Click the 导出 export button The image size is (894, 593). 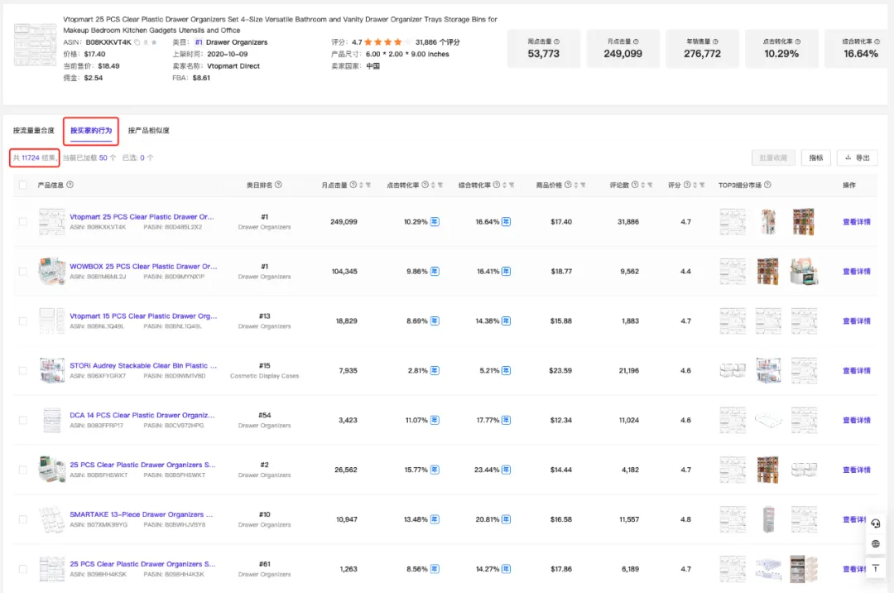[x=857, y=158]
